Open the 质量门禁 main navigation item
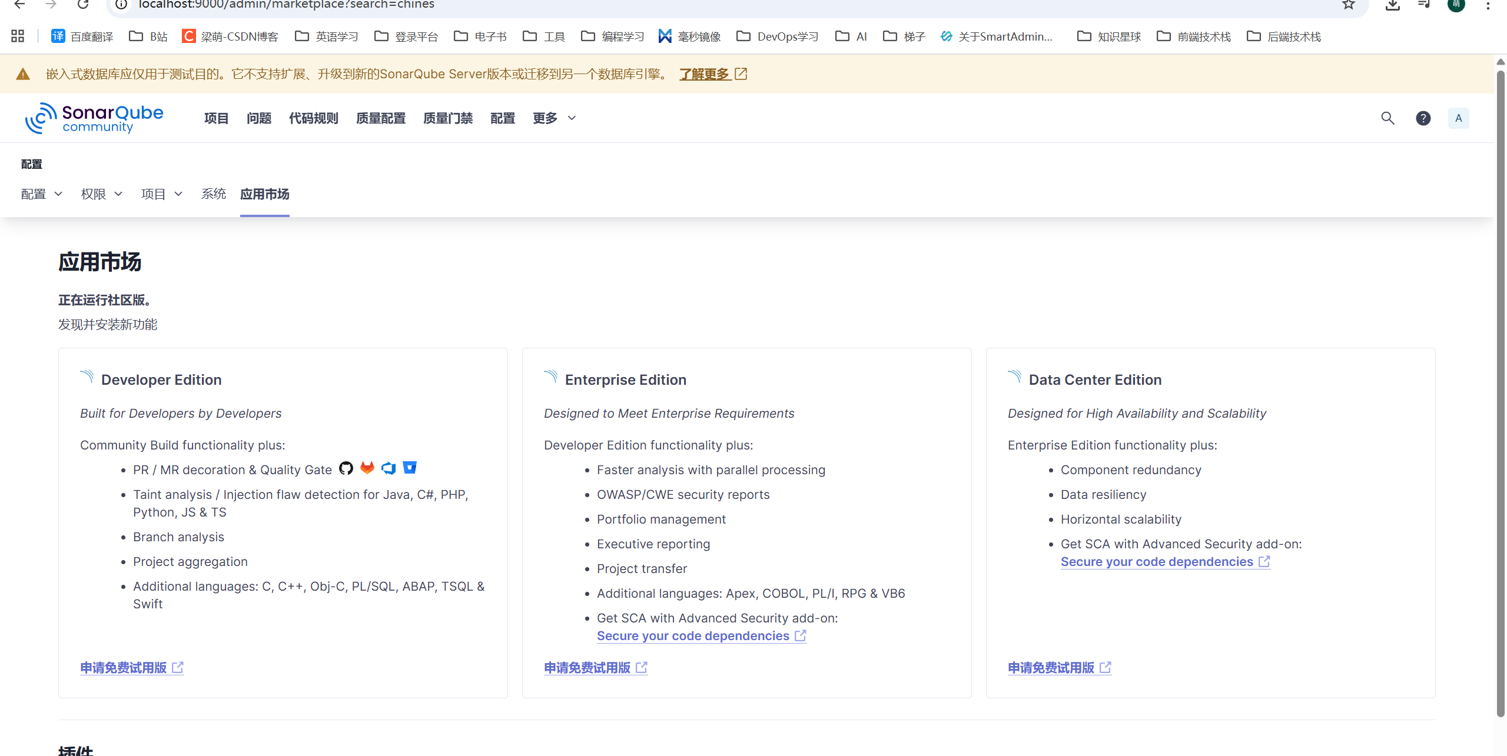The height and width of the screenshot is (756, 1507). (x=448, y=118)
